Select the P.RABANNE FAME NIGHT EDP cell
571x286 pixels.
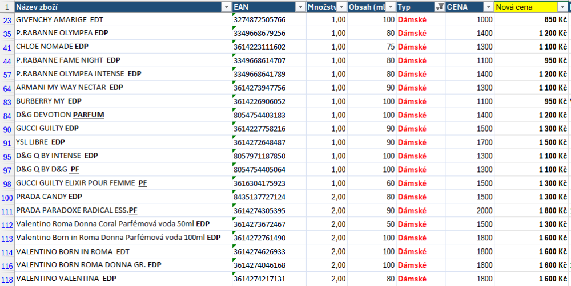(x=123, y=60)
